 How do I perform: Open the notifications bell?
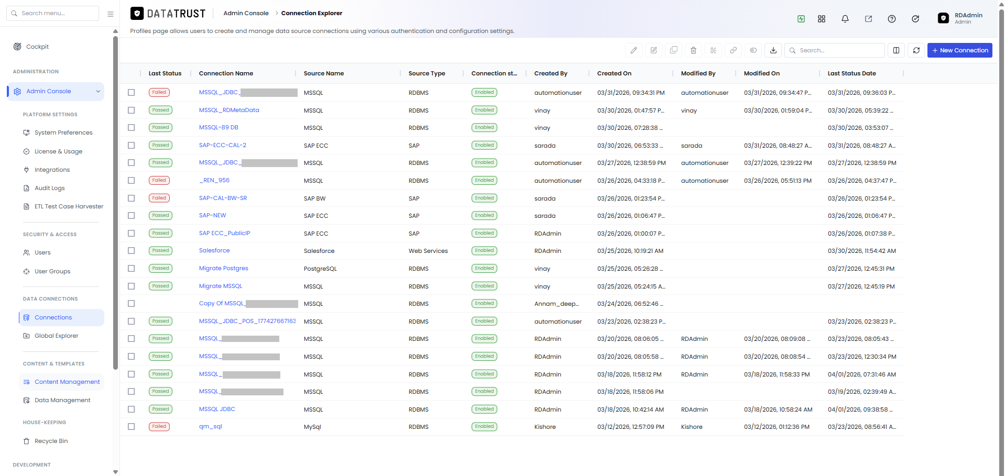845,19
